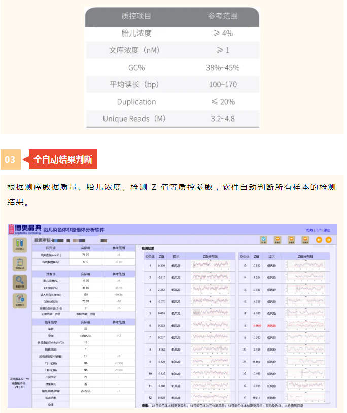
Task: Open the 帮助 help link
Action: click(x=309, y=230)
